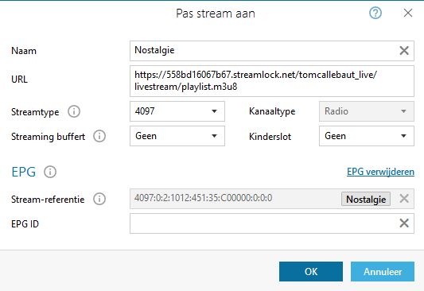Close the Pas stream aan dialog

click(x=408, y=13)
